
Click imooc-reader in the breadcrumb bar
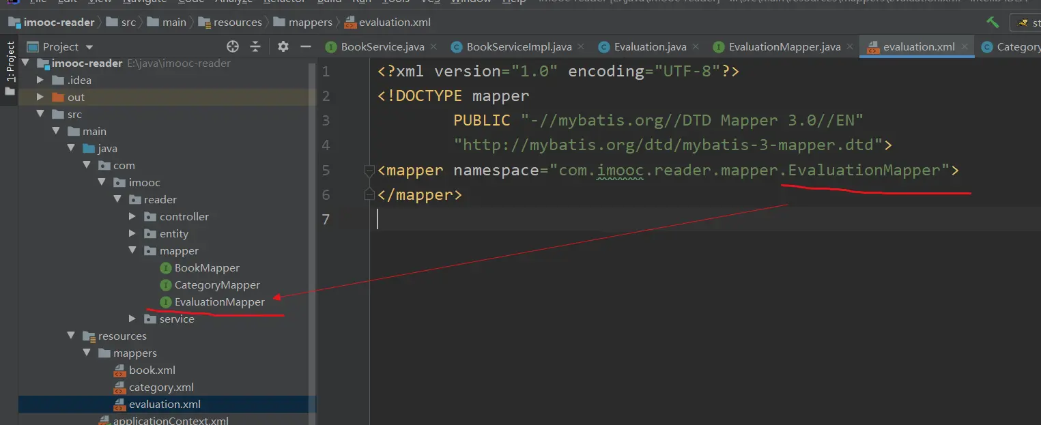click(x=59, y=23)
